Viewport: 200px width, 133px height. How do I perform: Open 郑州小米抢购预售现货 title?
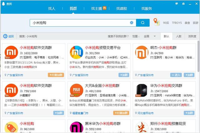[168, 124]
